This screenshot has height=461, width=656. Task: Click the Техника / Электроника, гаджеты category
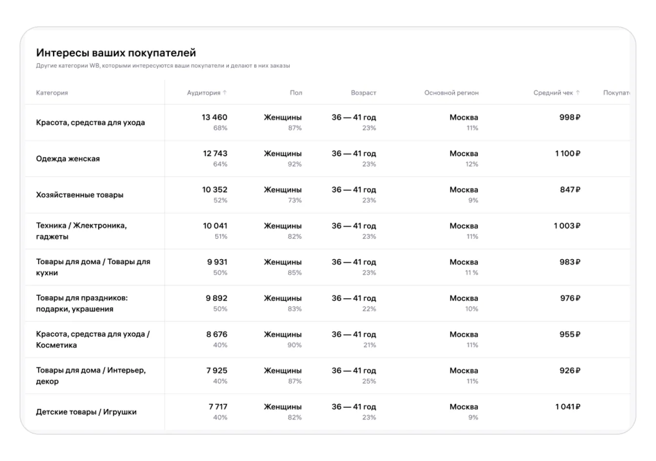pyautogui.click(x=81, y=231)
